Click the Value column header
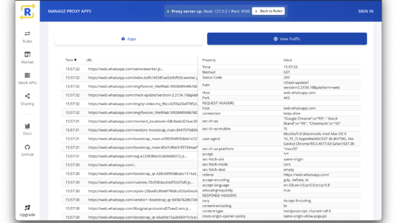Screen dimensions: 397x223 coord(288,60)
